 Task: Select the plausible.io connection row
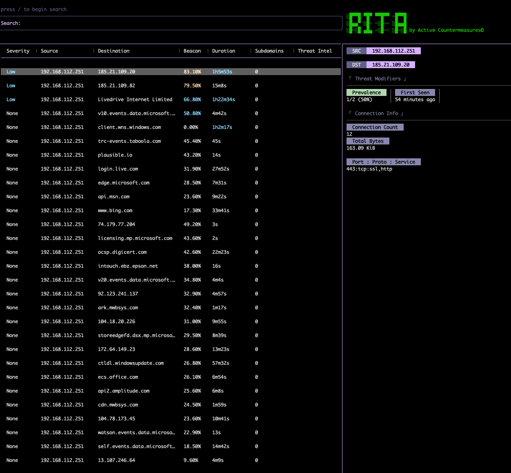coord(115,155)
